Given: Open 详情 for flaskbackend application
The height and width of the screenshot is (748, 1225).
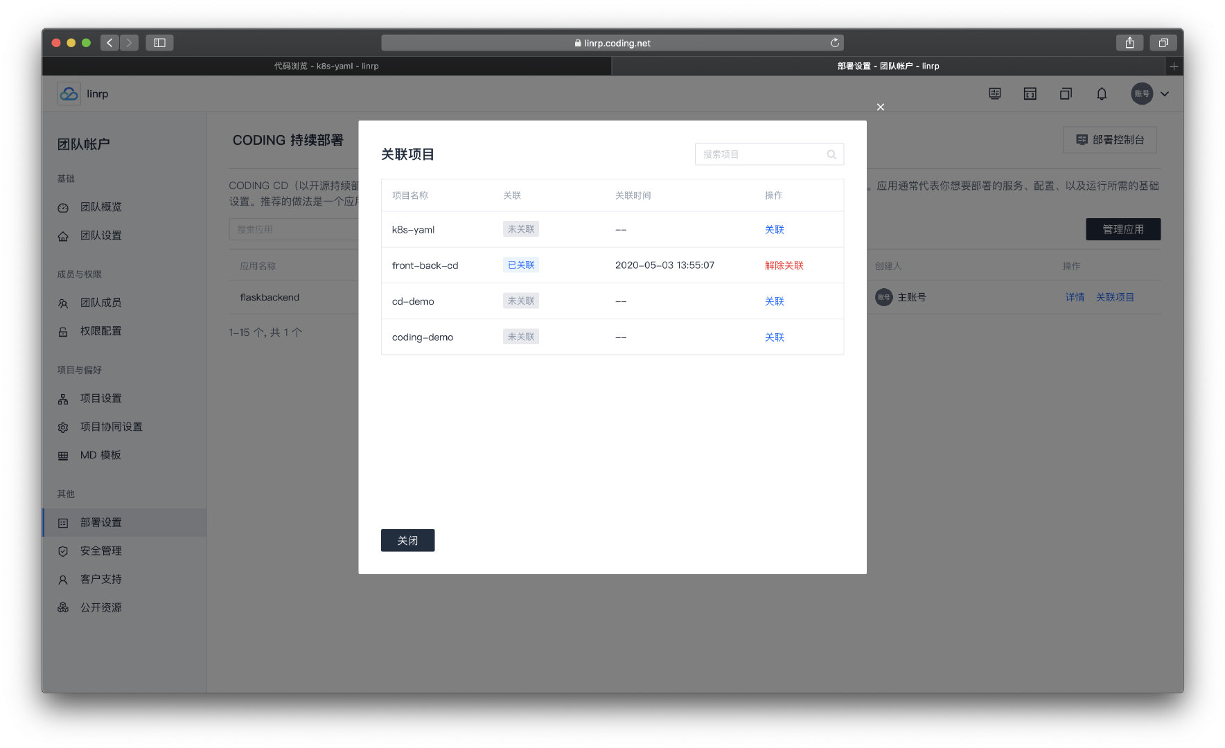Looking at the screenshot, I should pyautogui.click(x=1075, y=297).
